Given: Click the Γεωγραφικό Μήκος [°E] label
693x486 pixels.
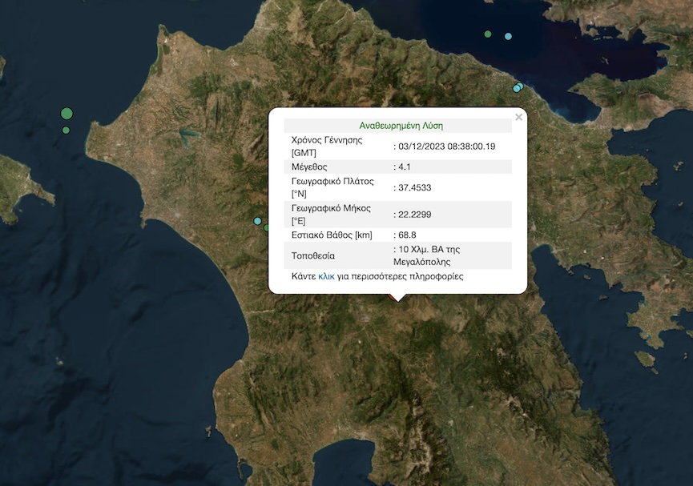Looking at the screenshot, I should click(x=331, y=215).
